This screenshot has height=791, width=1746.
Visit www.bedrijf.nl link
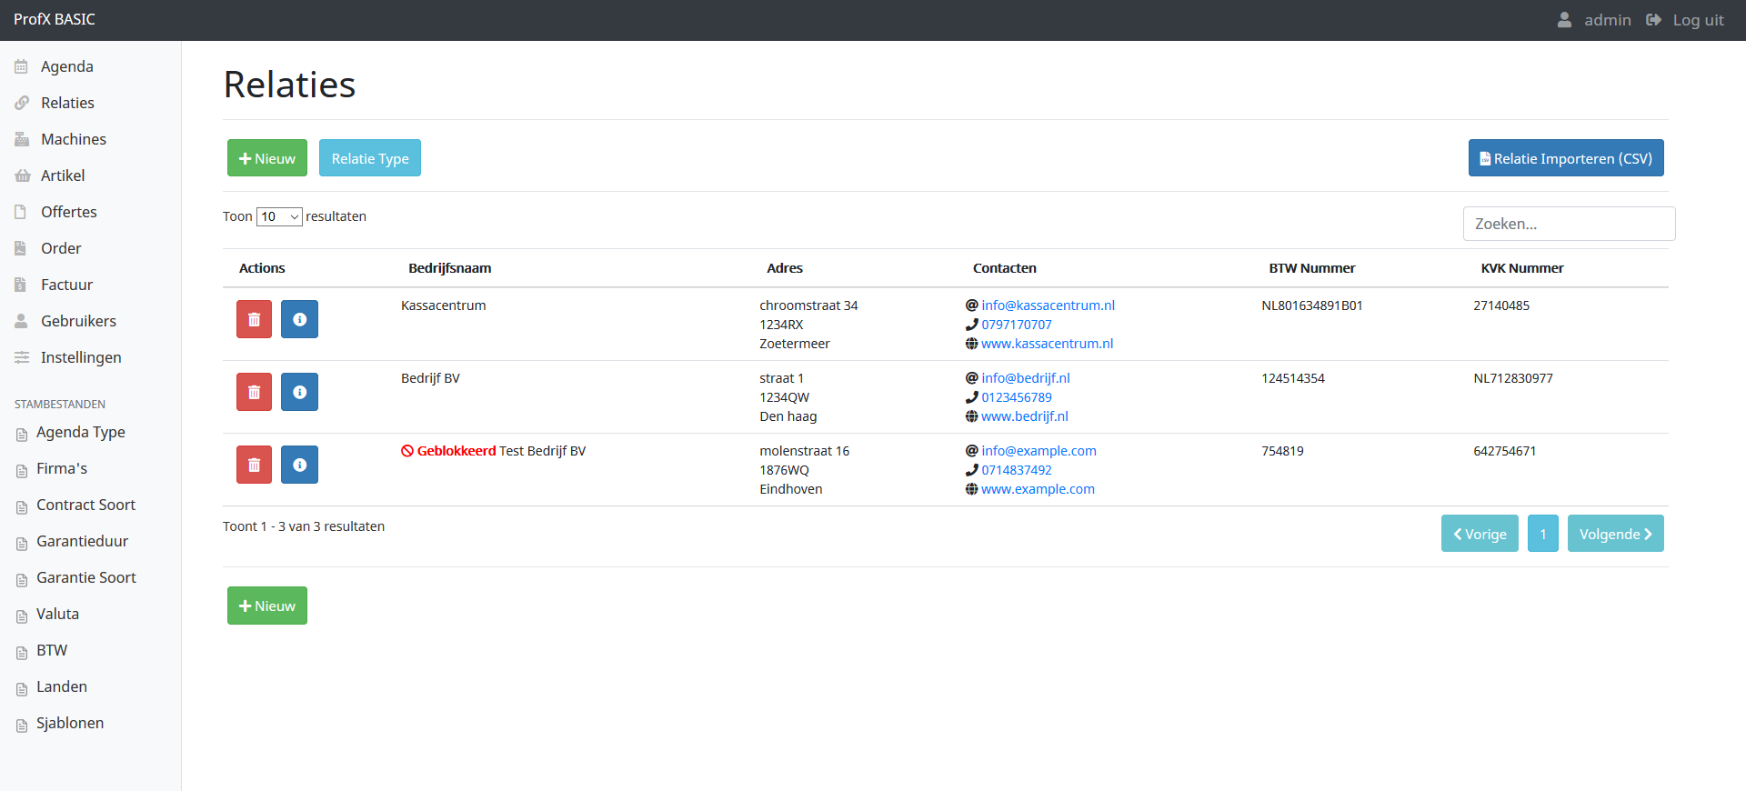pyautogui.click(x=1025, y=416)
